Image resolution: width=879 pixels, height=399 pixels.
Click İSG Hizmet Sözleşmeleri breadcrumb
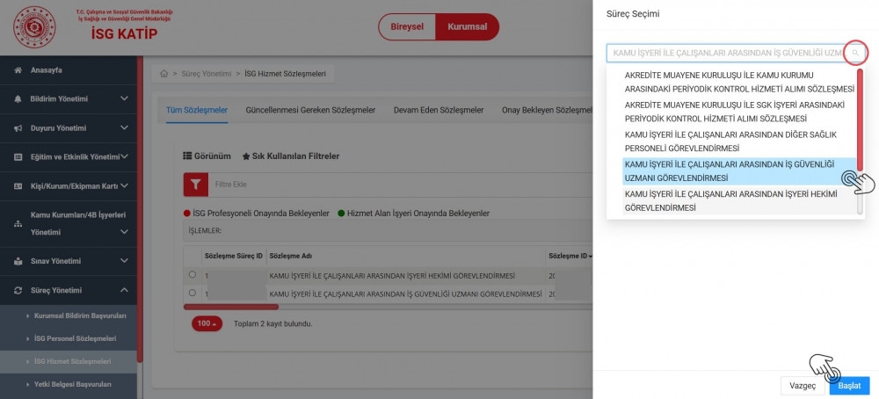(286, 74)
